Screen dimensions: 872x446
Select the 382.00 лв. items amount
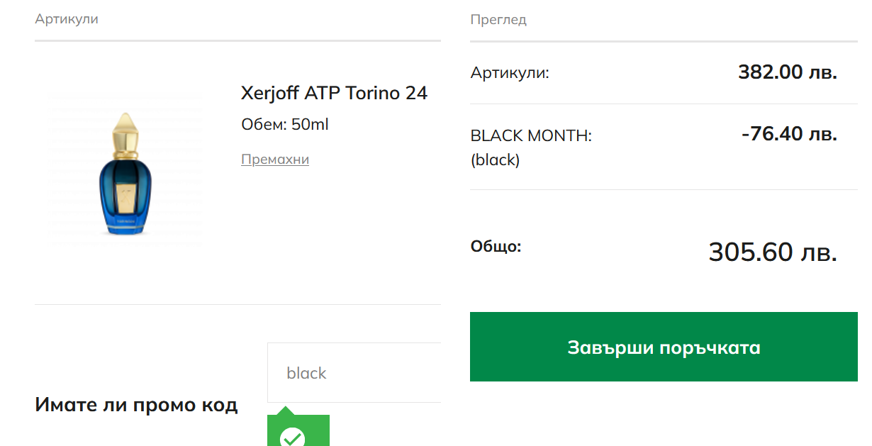tap(788, 72)
